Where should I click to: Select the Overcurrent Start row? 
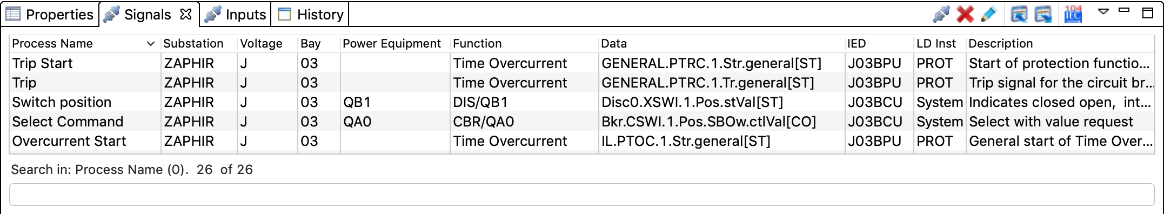tap(581, 141)
